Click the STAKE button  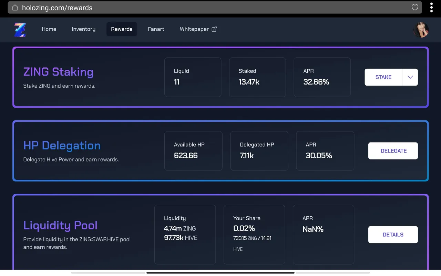tap(383, 77)
